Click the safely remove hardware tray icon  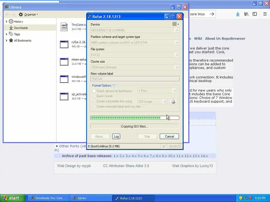(x=245, y=198)
